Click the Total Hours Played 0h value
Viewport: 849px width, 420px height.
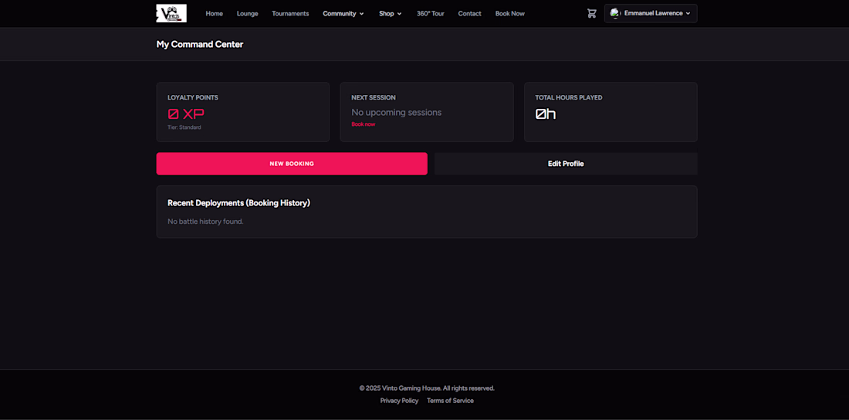pyautogui.click(x=545, y=114)
